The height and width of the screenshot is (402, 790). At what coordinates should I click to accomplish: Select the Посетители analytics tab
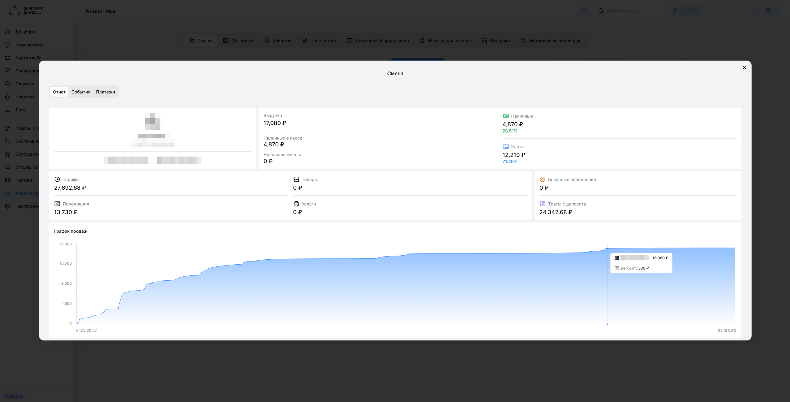319,41
